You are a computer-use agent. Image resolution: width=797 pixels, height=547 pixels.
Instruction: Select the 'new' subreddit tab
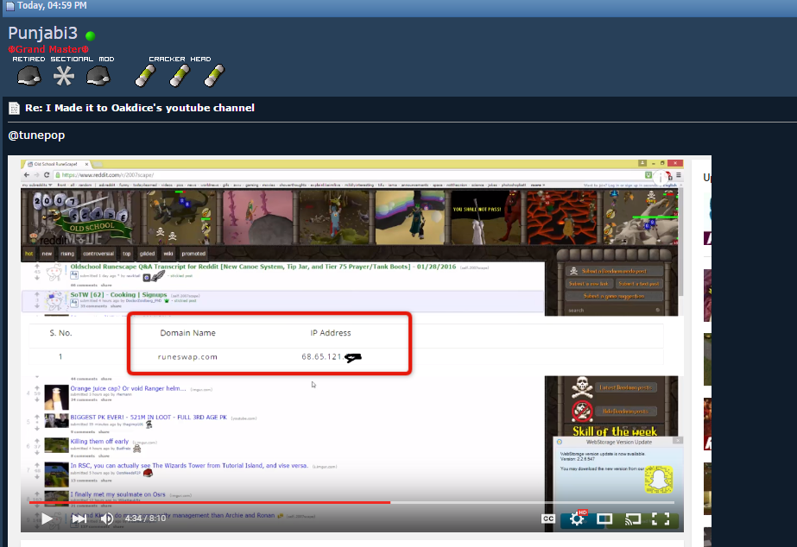click(x=47, y=254)
